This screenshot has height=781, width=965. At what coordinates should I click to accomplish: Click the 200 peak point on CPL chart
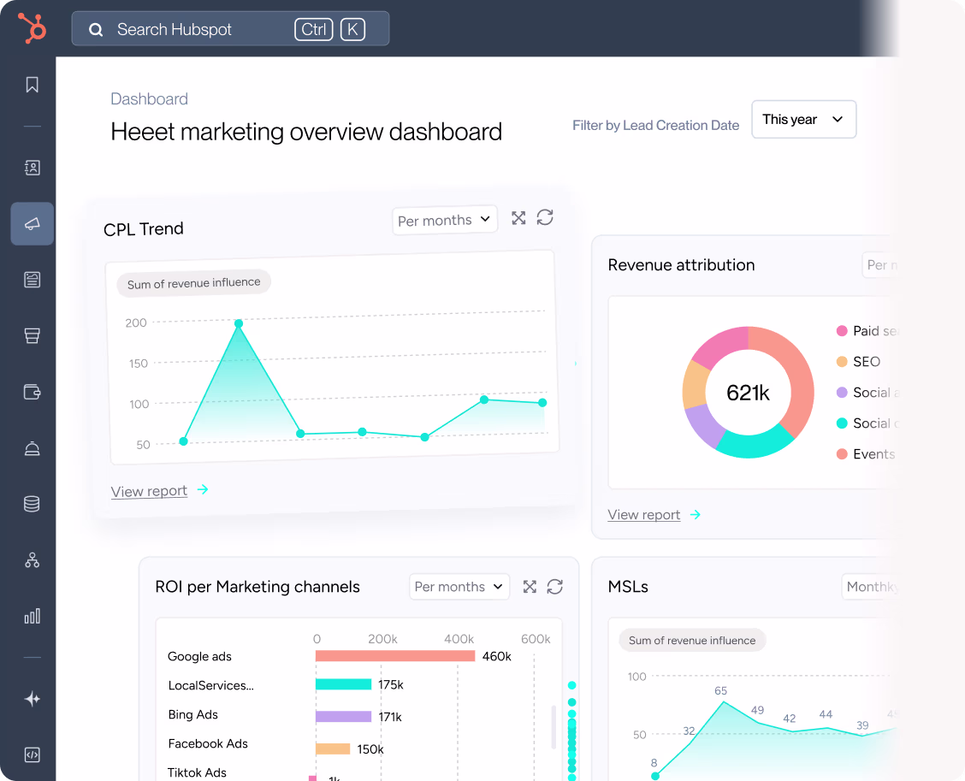pyautogui.click(x=239, y=323)
